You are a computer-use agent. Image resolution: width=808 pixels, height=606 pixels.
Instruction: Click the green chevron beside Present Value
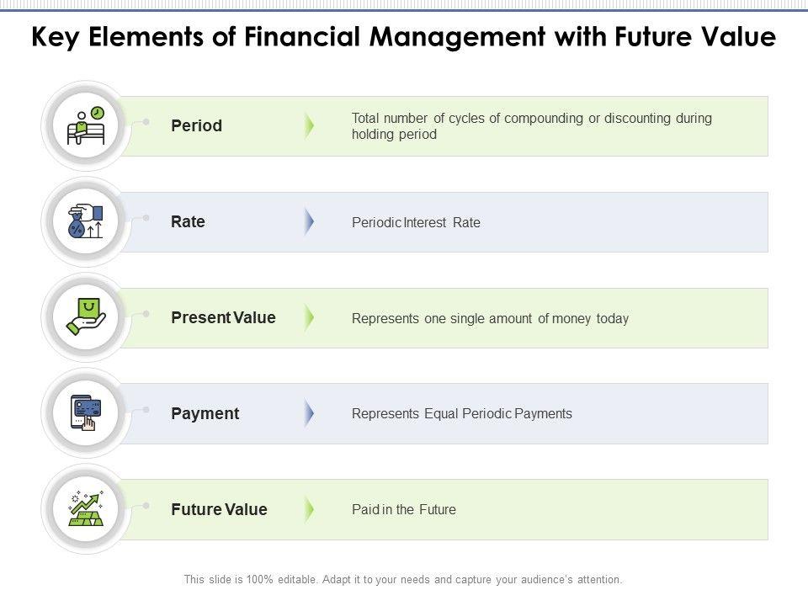309,318
